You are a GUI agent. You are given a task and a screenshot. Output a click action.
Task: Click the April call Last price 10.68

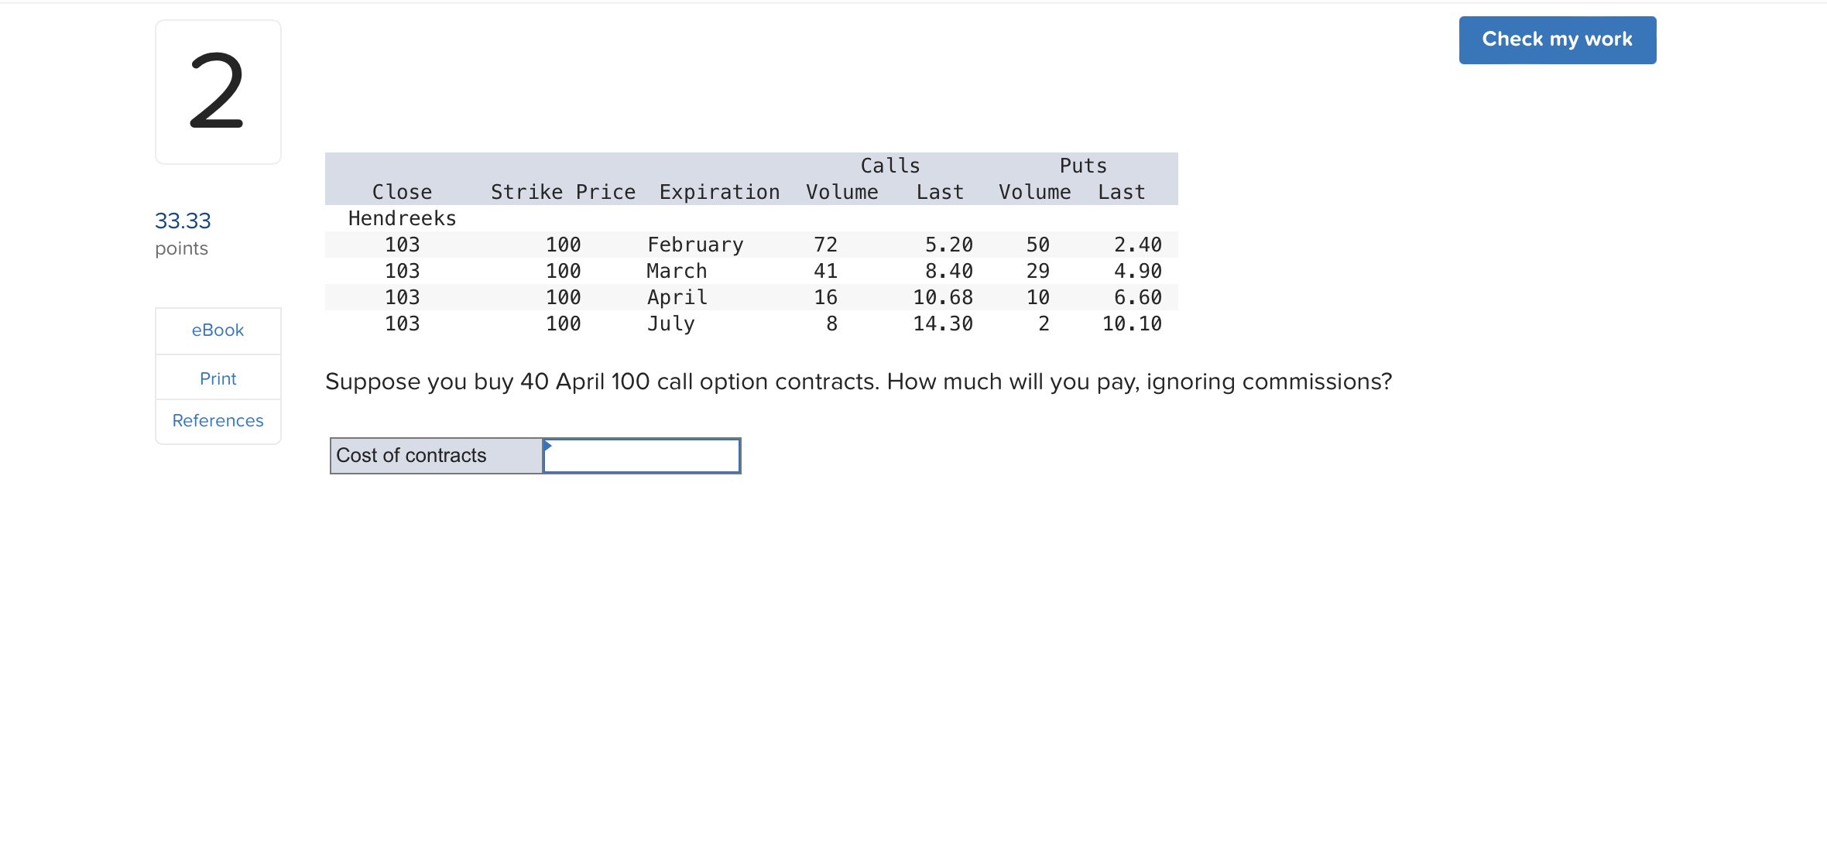pos(942,296)
